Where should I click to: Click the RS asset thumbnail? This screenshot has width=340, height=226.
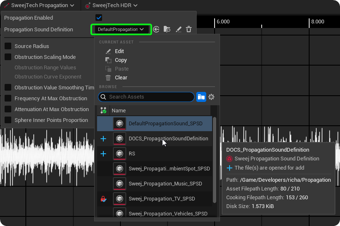[120, 154]
